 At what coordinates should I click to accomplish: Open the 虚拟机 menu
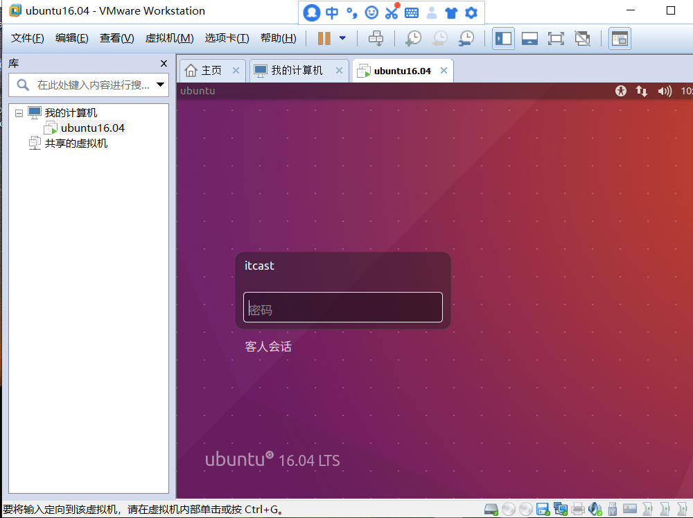pos(168,38)
